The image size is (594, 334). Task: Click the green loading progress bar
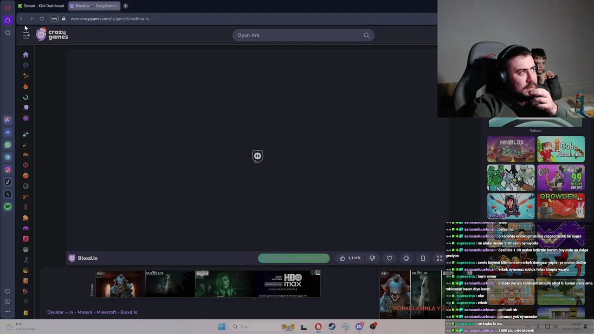[294, 258]
